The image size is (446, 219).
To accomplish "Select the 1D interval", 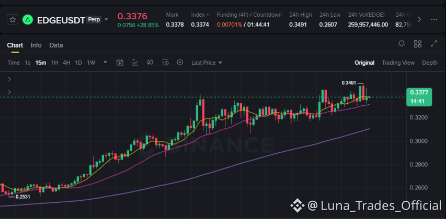I will click(78, 63).
